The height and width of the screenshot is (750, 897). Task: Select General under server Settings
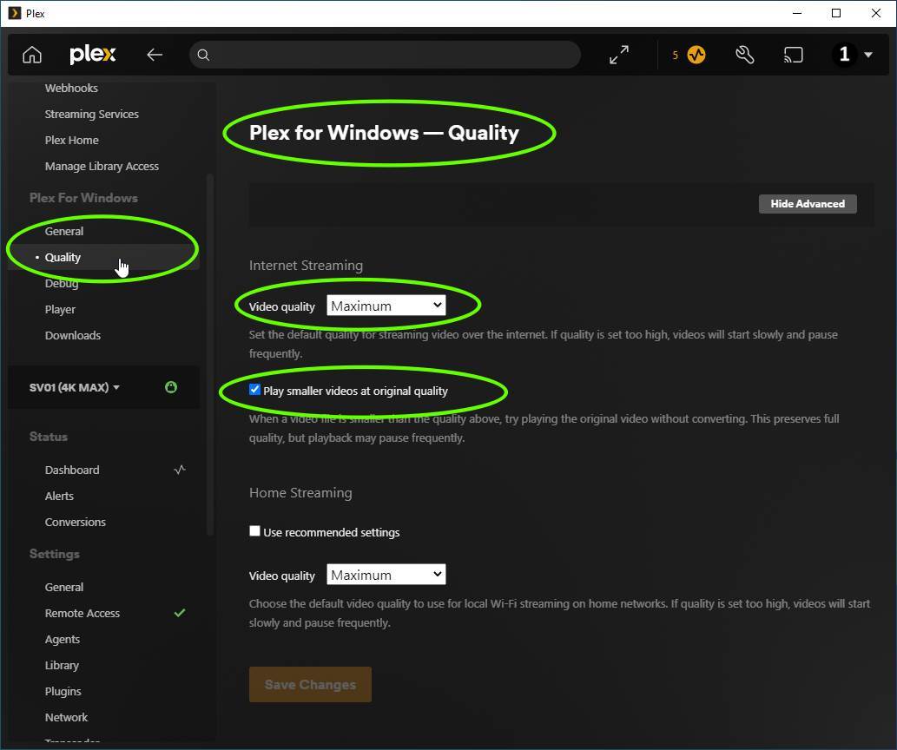tap(64, 587)
